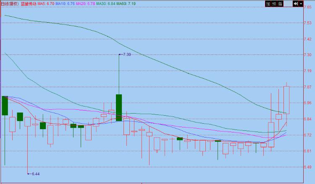Click the 6.49 price axis label
This screenshot has width=315, height=184.
(x=308, y=167)
